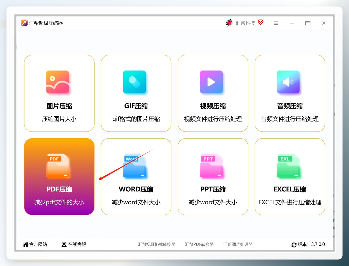The height and width of the screenshot is (266, 349).
Task: Click the red diamond VIP icon
Action: click(x=261, y=22)
